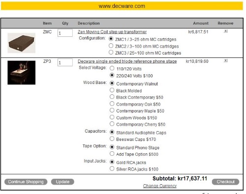Screen dimensions: 246x194
Task: Enable Add Tape Option $500
Action: point(112,154)
